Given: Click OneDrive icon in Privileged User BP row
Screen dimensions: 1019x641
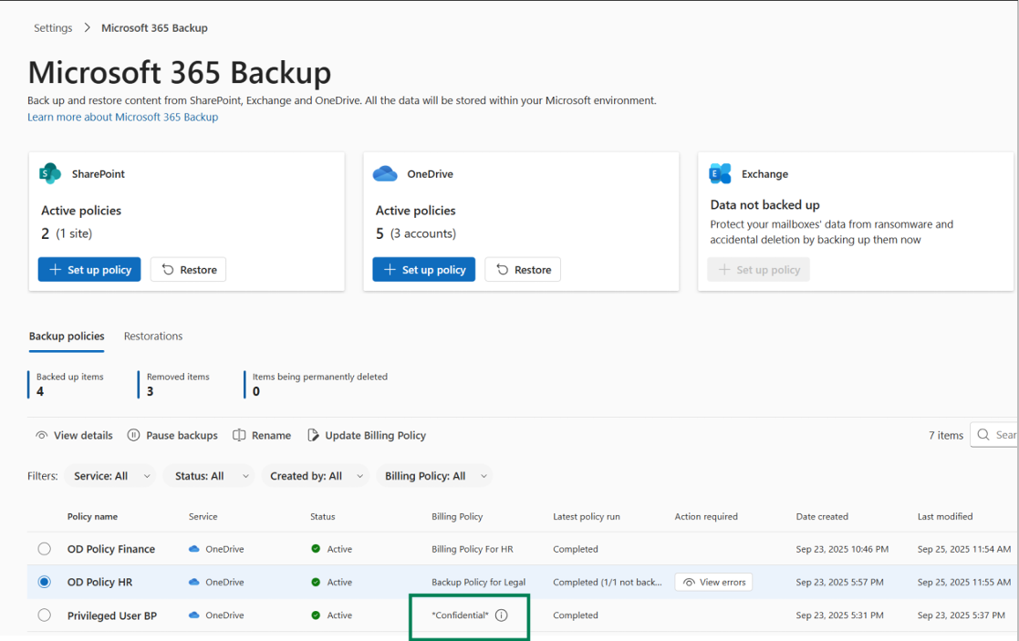Looking at the screenshot, I should click(193, 615).
